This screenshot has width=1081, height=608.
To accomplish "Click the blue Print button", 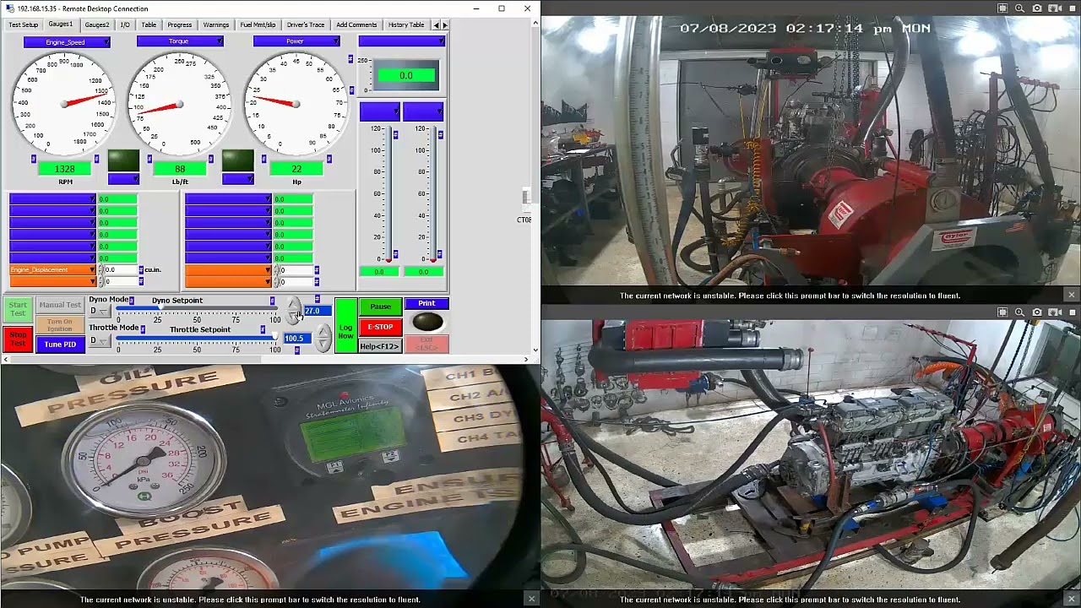I will tap(426, 303).
